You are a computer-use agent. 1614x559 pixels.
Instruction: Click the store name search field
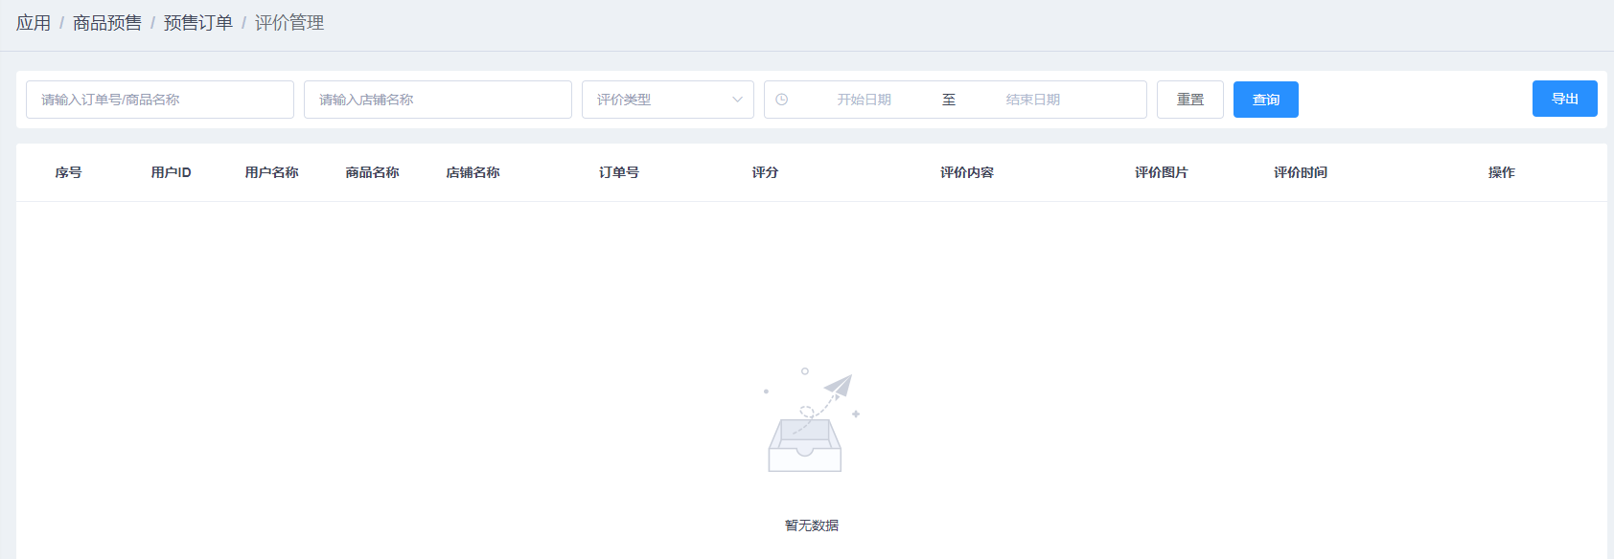pos(437,100)
